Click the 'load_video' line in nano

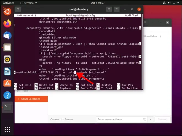click(x=47, y=34)
